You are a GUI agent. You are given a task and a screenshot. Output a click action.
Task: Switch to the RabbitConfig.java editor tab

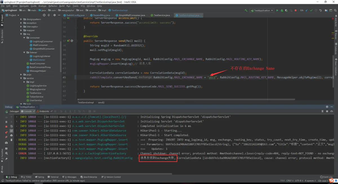tap(75, 15)
